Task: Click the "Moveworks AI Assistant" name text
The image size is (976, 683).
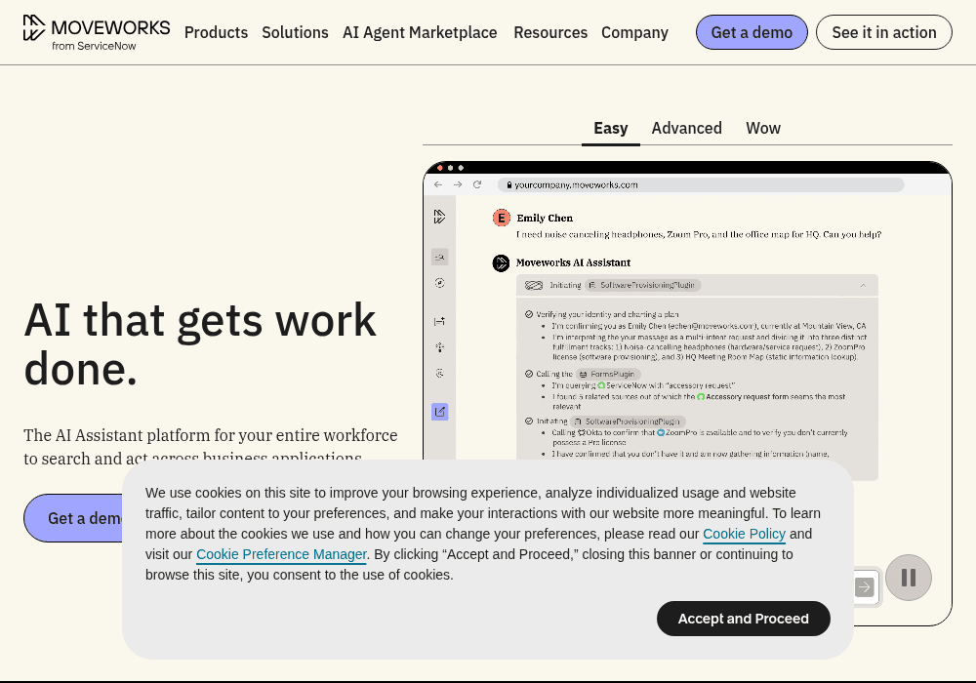Action: 573,263
